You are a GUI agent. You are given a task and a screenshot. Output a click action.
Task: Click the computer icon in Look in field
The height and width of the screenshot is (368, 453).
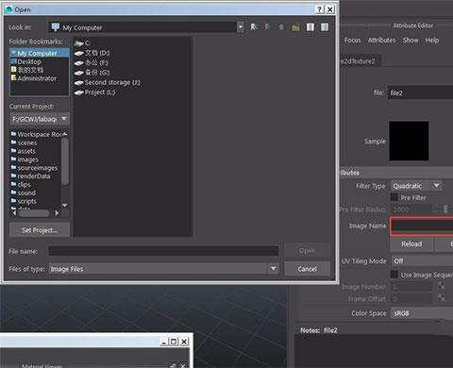(56, 27)
